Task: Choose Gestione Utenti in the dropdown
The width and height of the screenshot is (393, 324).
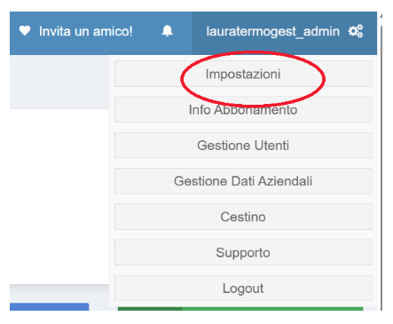Action: tap(243, 146)
